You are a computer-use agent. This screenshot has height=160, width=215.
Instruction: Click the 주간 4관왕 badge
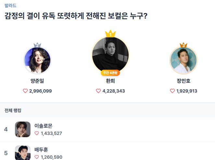[x=110, y=73]
